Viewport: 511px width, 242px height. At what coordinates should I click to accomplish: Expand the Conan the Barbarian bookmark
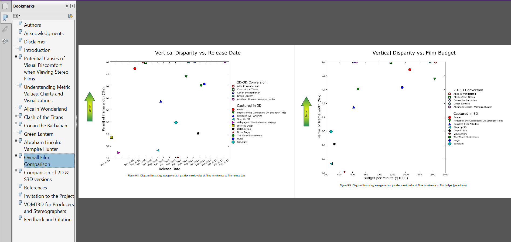(x=16, y=124)
